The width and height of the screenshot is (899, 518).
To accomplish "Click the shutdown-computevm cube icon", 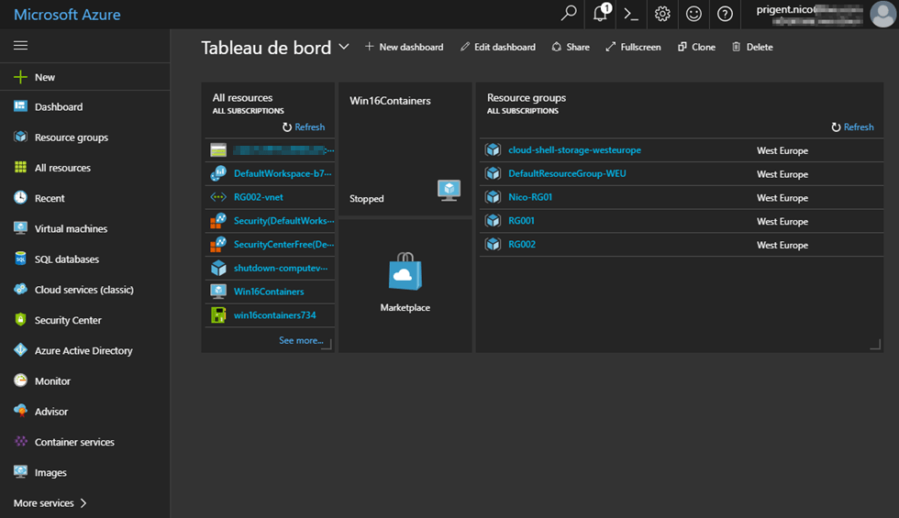I will pos(218,268).
